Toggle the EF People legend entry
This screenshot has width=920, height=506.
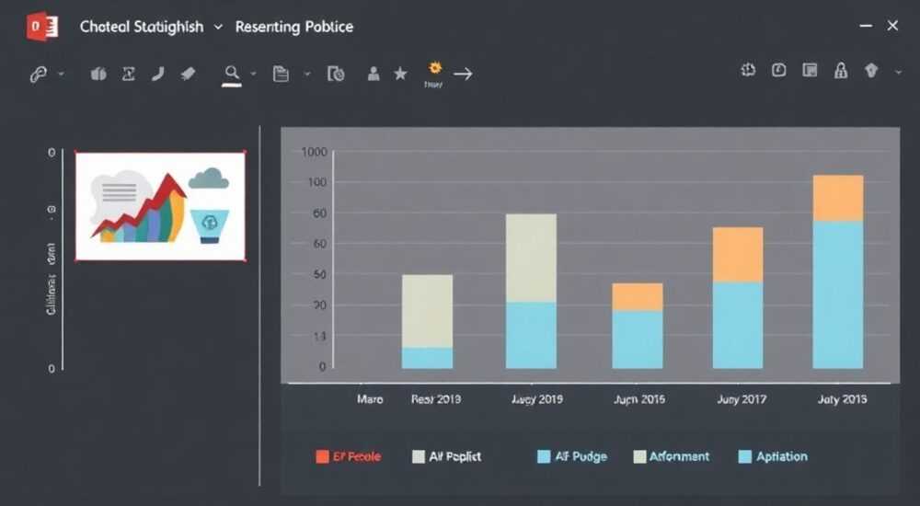[349, 456]
